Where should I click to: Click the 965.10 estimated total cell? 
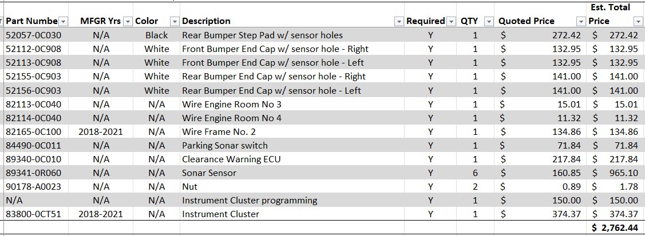(x=615, y=173)
